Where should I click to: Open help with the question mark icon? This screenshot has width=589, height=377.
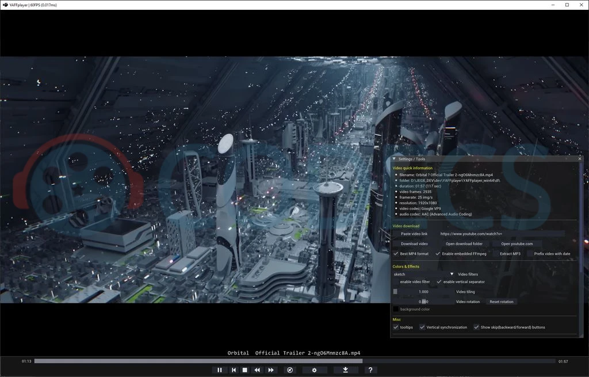point(370,370)
